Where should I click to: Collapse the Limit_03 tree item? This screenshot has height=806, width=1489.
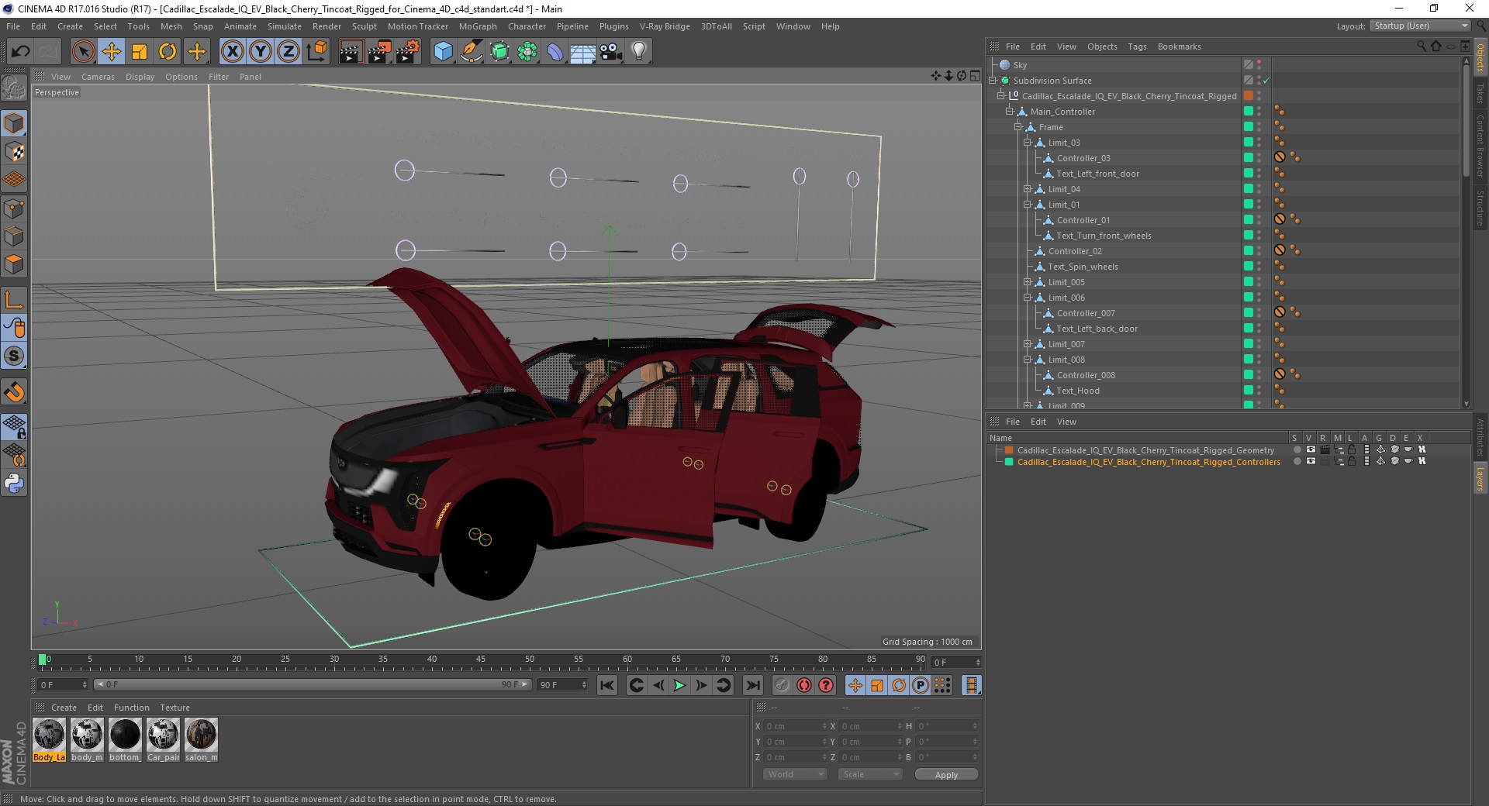[x=1027, y=143]
